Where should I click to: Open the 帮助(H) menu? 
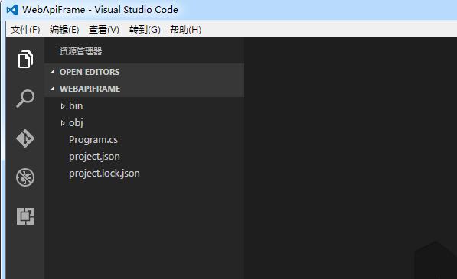click(186, 29)
